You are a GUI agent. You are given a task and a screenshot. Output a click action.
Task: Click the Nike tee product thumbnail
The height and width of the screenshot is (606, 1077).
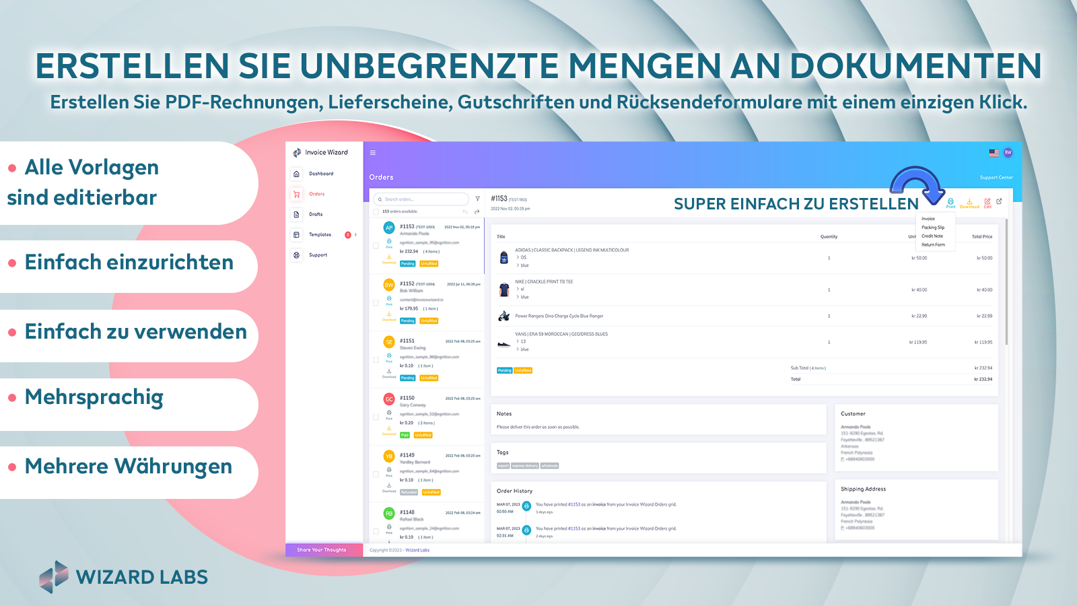tap(503, 290)
